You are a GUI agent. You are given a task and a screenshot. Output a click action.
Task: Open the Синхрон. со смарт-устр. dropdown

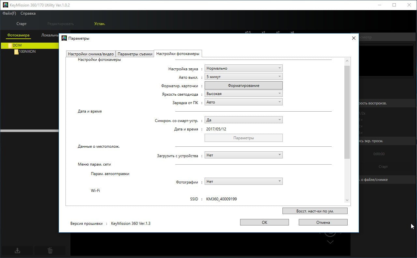point(243,120)
